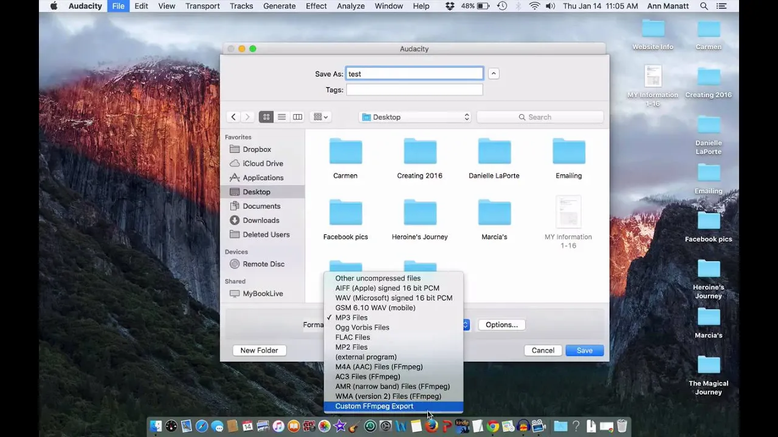Select Downloads in the sidebar

point(263,220)
